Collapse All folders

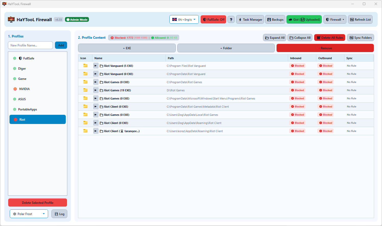tap(300, 38)
